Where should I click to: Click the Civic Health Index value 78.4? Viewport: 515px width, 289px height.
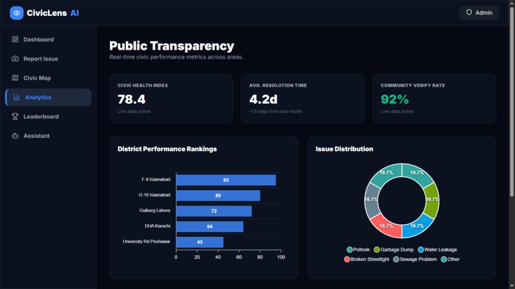132,99
